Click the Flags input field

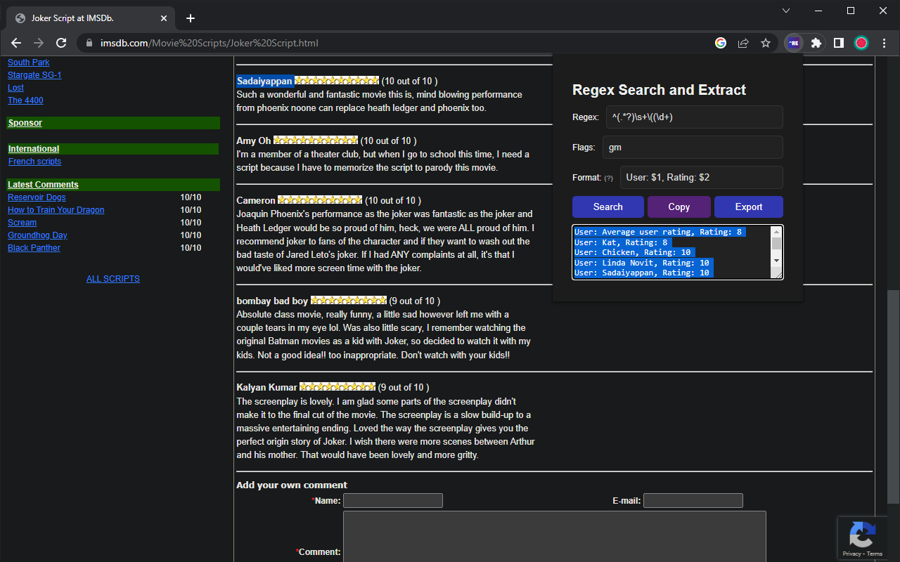(693, 148)
